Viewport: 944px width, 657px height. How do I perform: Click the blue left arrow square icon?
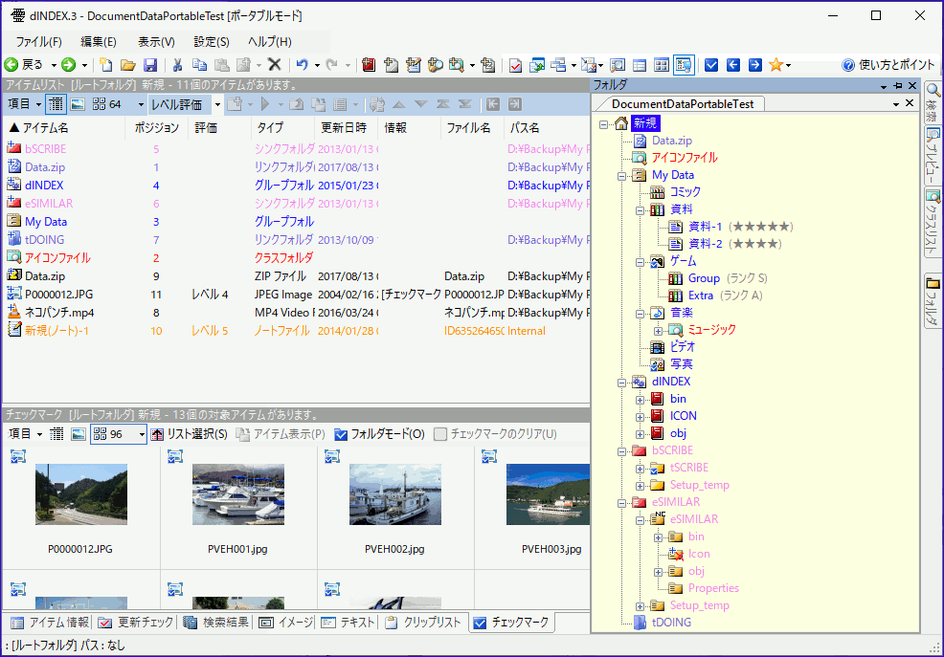click(733, 65)
